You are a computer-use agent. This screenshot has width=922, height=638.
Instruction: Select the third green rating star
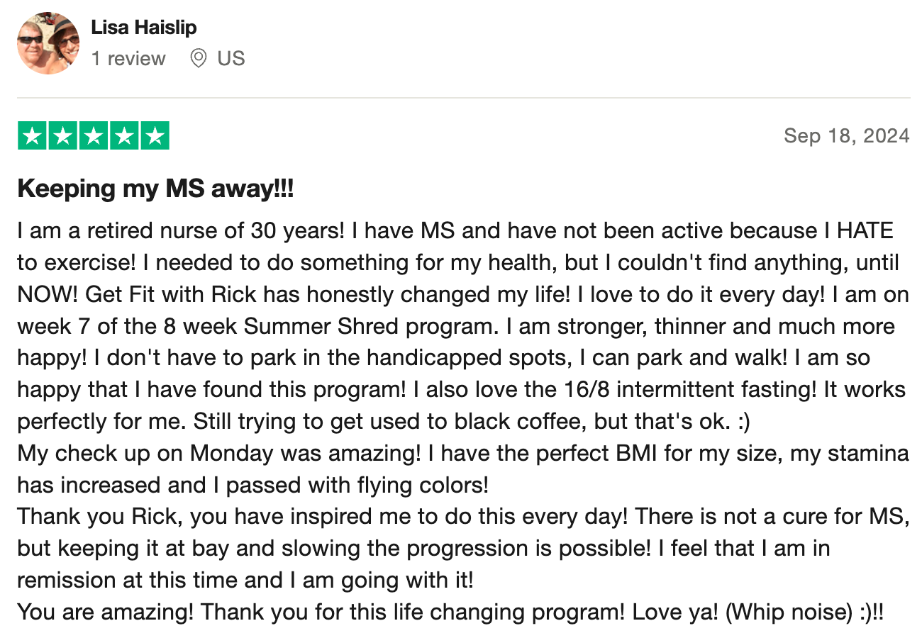click(x=94, y=135)
